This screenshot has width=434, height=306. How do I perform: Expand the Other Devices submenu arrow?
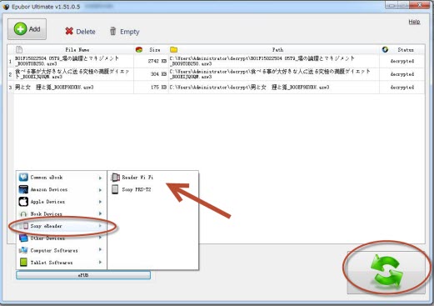coord(100,238)
